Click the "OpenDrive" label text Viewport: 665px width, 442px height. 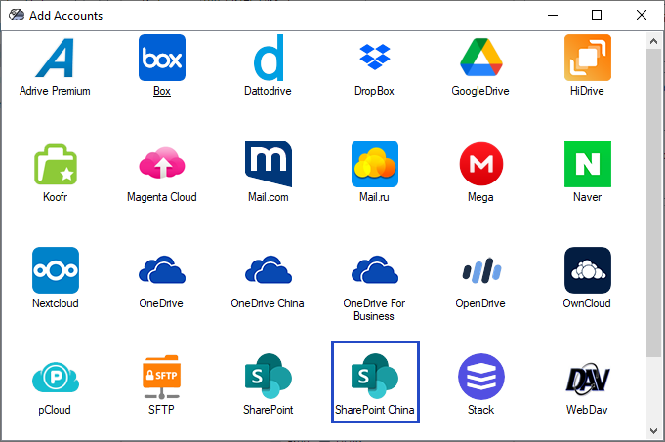480,303
